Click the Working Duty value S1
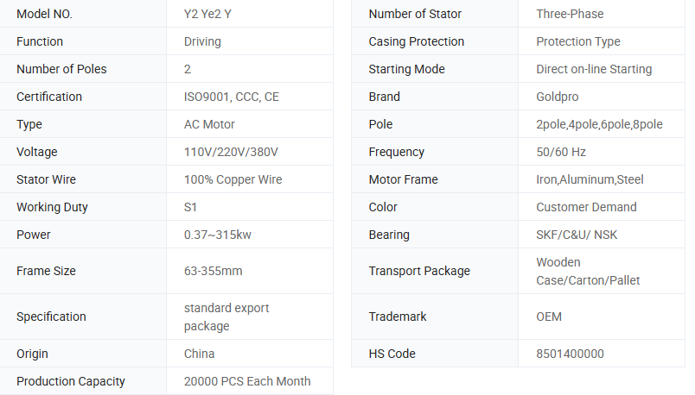The image size is (695, 395). [x=191, y=207]
